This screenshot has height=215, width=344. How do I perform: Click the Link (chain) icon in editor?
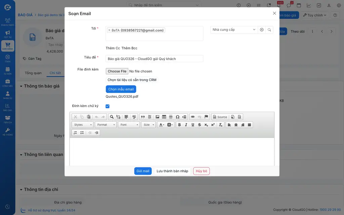click(192, 117)
